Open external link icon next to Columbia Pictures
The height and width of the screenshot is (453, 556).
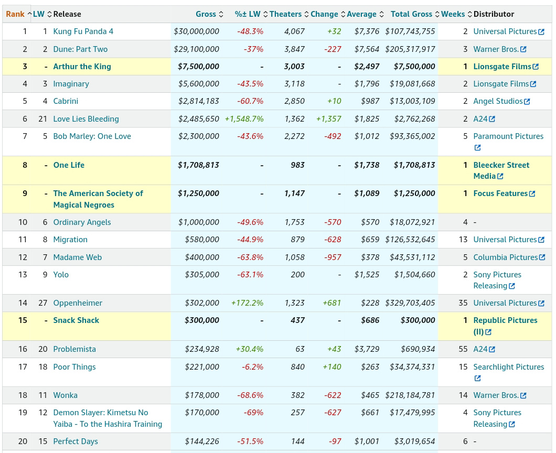[x=542, y=257]
